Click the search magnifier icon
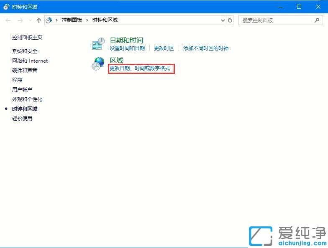 click(317, 20)
